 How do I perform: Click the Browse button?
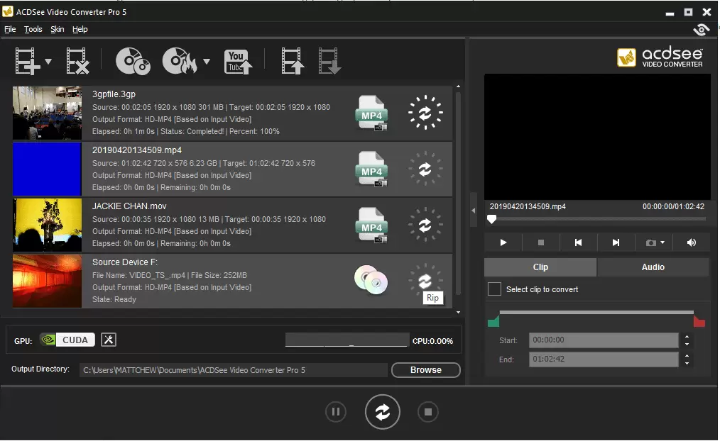[425, 370]
